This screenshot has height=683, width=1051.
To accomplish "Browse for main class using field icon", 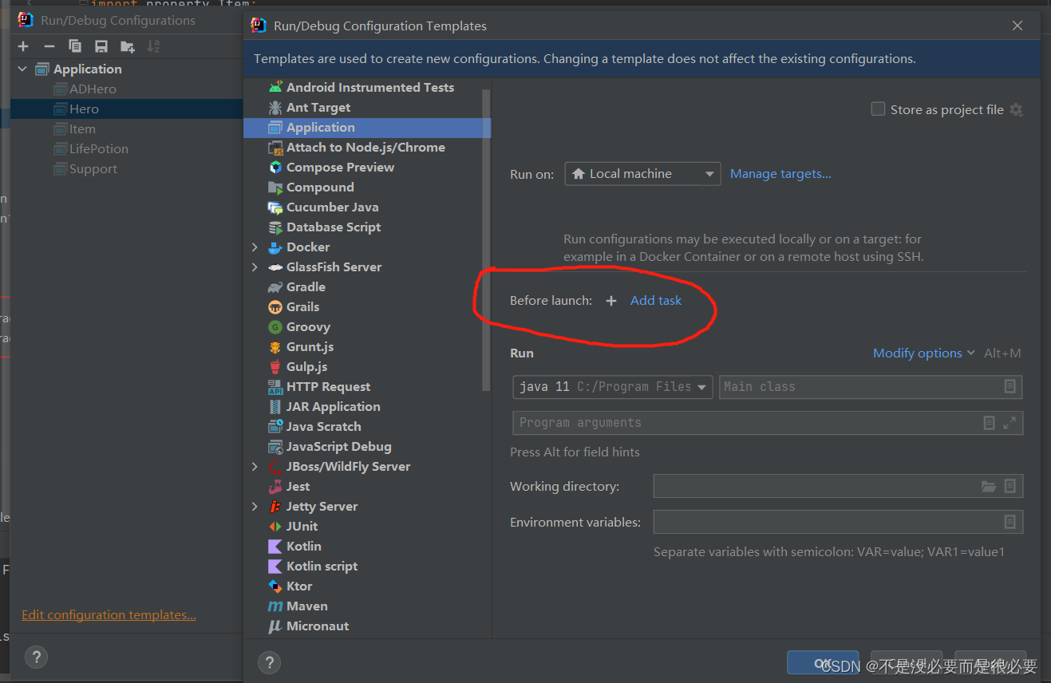I will coord(1010,387).
